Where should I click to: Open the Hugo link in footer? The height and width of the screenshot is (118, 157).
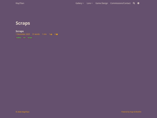click(132, 112)
